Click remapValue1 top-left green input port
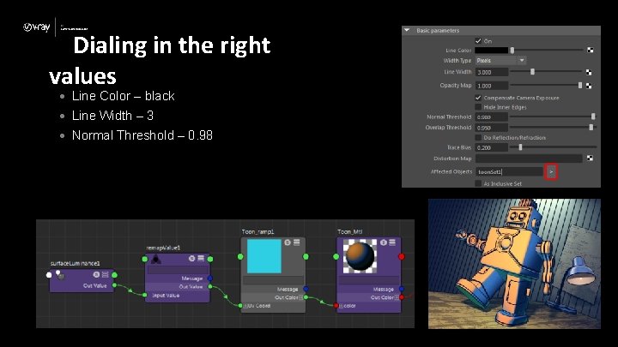This screenshot has width=618, height=347. (145, 259)
